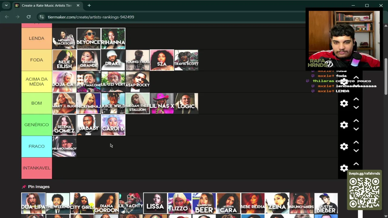Viewport: 388px width, 218px height.
Task: Open settings gear for INTANKAVEL tier row
Action: pyautogui.click(x=344, y=168)
